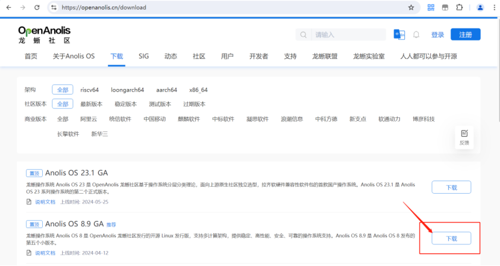Filter commercial version by 麒麟软件
Image resolution: width=500 pixels, height=266 pixels.
189,119
